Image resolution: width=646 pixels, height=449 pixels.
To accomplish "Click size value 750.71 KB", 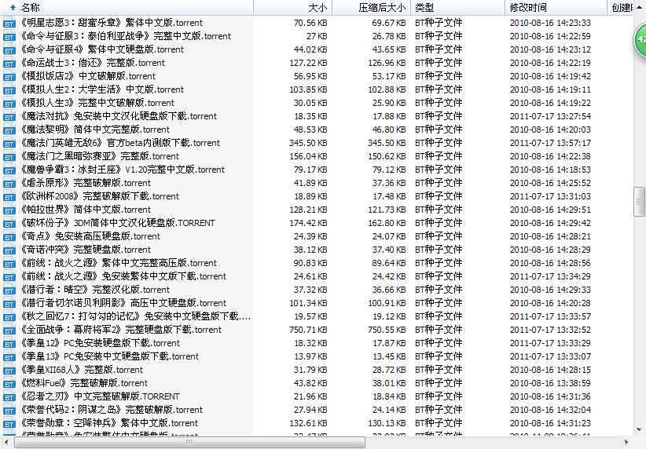I will [308, 330].
